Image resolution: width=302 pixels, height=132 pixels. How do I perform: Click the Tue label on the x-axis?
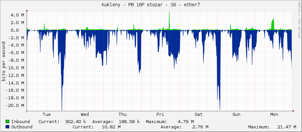tap(47, 115)
